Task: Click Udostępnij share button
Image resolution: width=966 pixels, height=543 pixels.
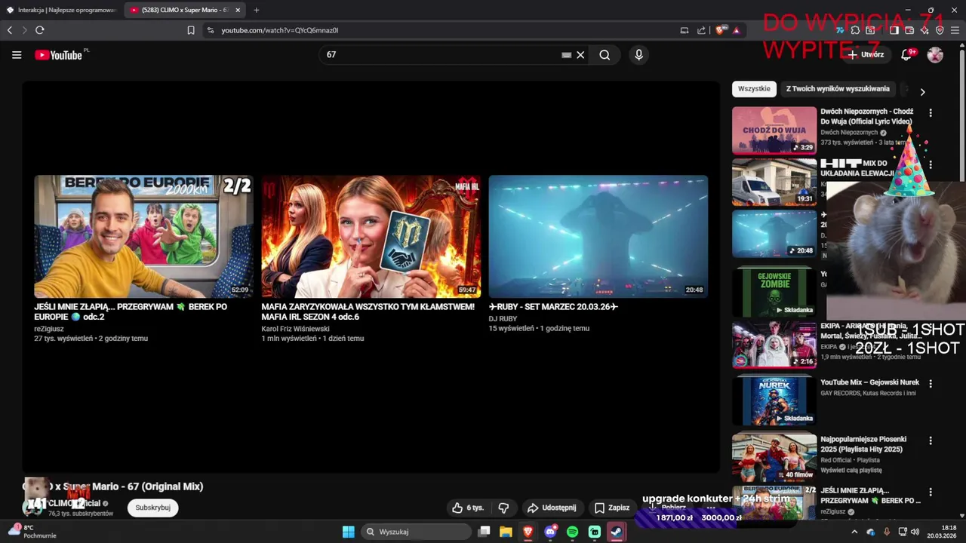Action: point(552,508)
